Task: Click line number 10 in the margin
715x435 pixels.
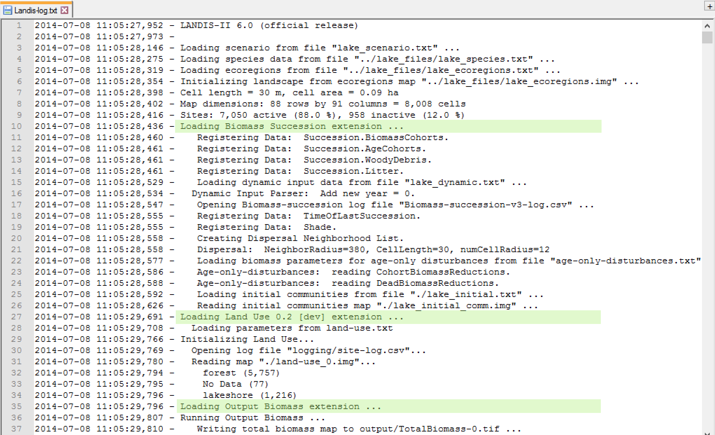Action: tap(16, 126)
